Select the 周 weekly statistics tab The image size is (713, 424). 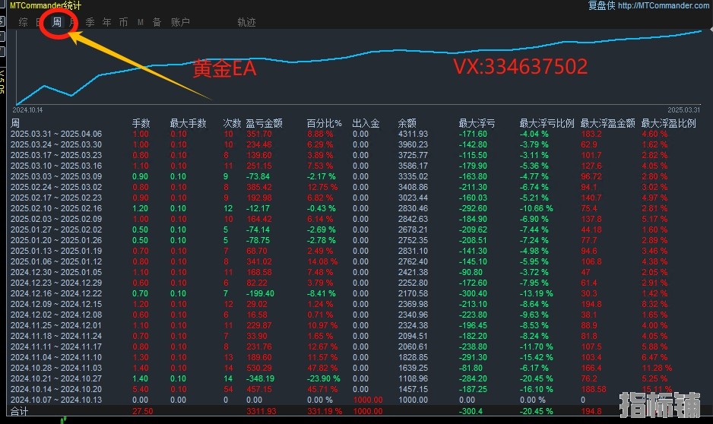57,22
